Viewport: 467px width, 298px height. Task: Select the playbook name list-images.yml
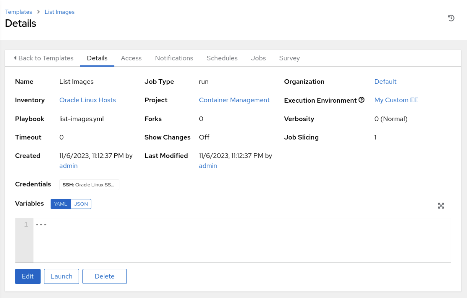(x=81, y=119)
